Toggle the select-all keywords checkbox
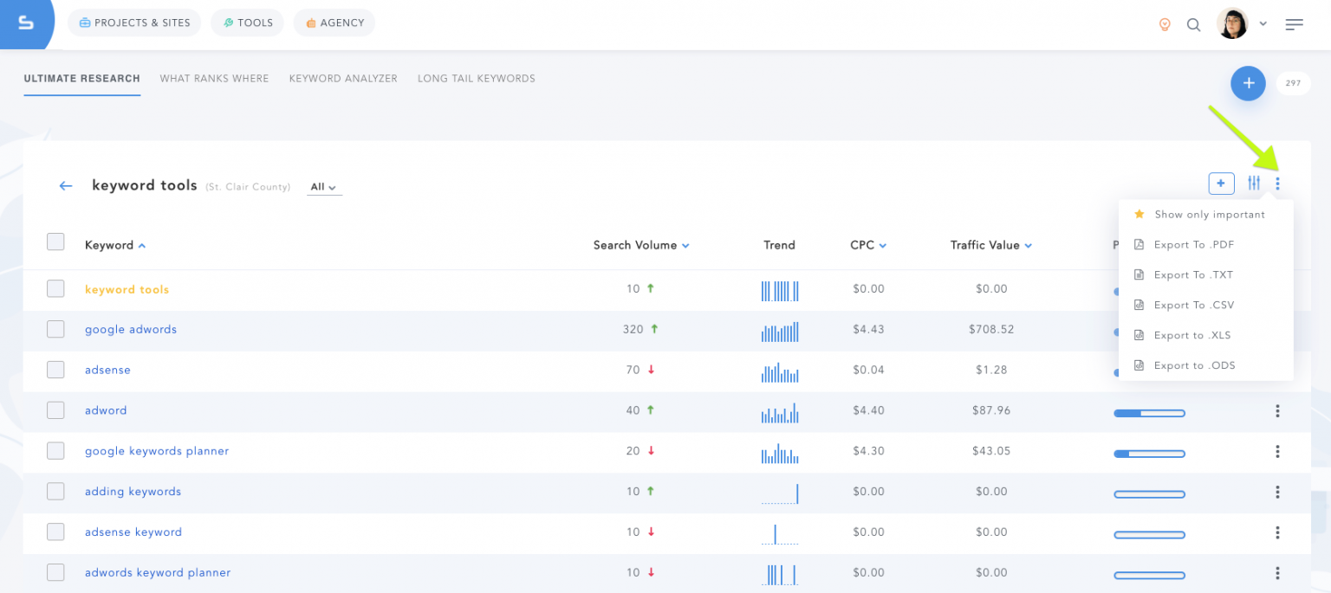The width and height of the screenshot is (1331, 593). coord(55,242)
